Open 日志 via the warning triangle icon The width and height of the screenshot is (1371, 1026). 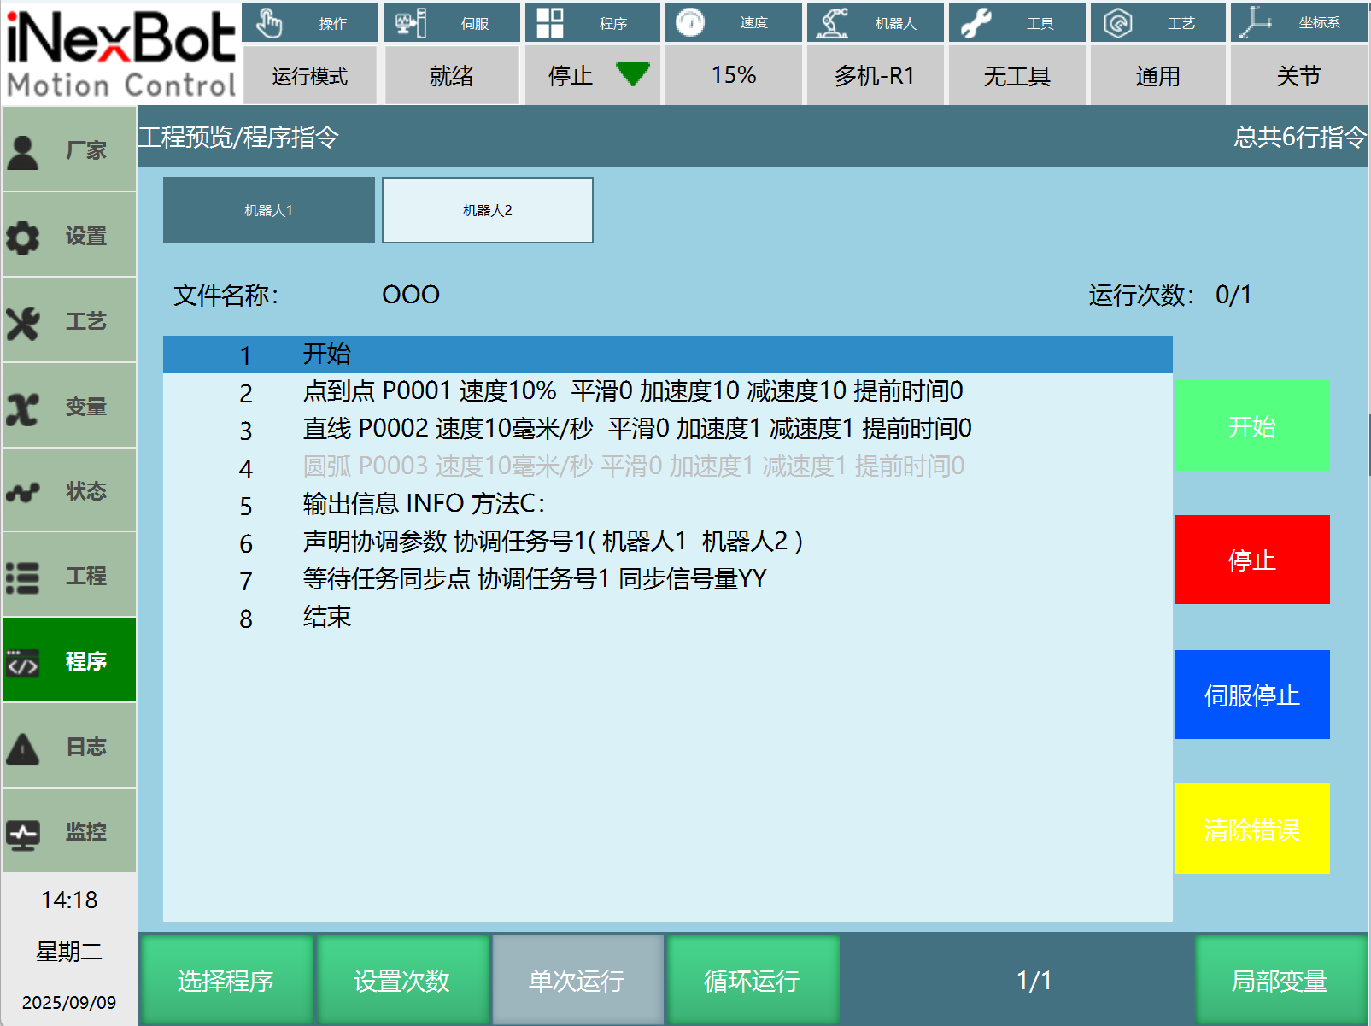tap(23, 748)
